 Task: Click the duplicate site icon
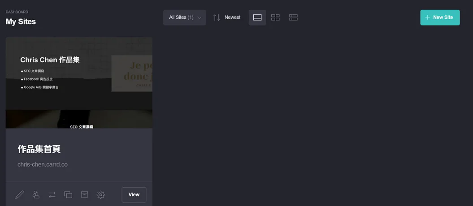coord(68,195)
